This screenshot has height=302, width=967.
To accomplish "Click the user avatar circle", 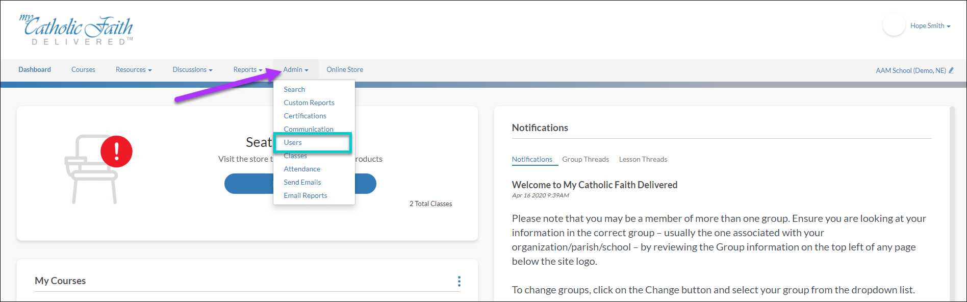I will 894,25.
